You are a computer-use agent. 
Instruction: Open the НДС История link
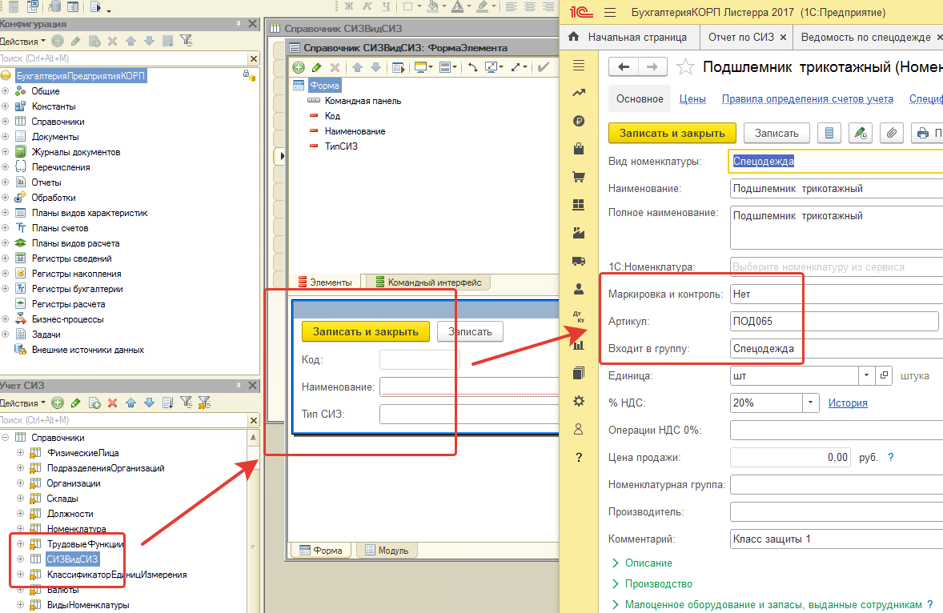tap(848, 403)
